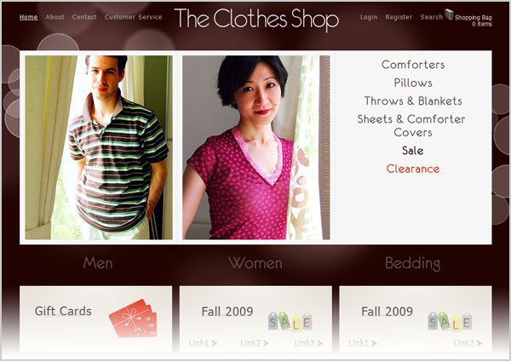Click the red gift cards icon
The width and height of the screenshot is (511, 361).
point(133,318)
